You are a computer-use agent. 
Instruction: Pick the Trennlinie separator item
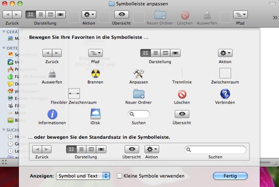point(182,74)
